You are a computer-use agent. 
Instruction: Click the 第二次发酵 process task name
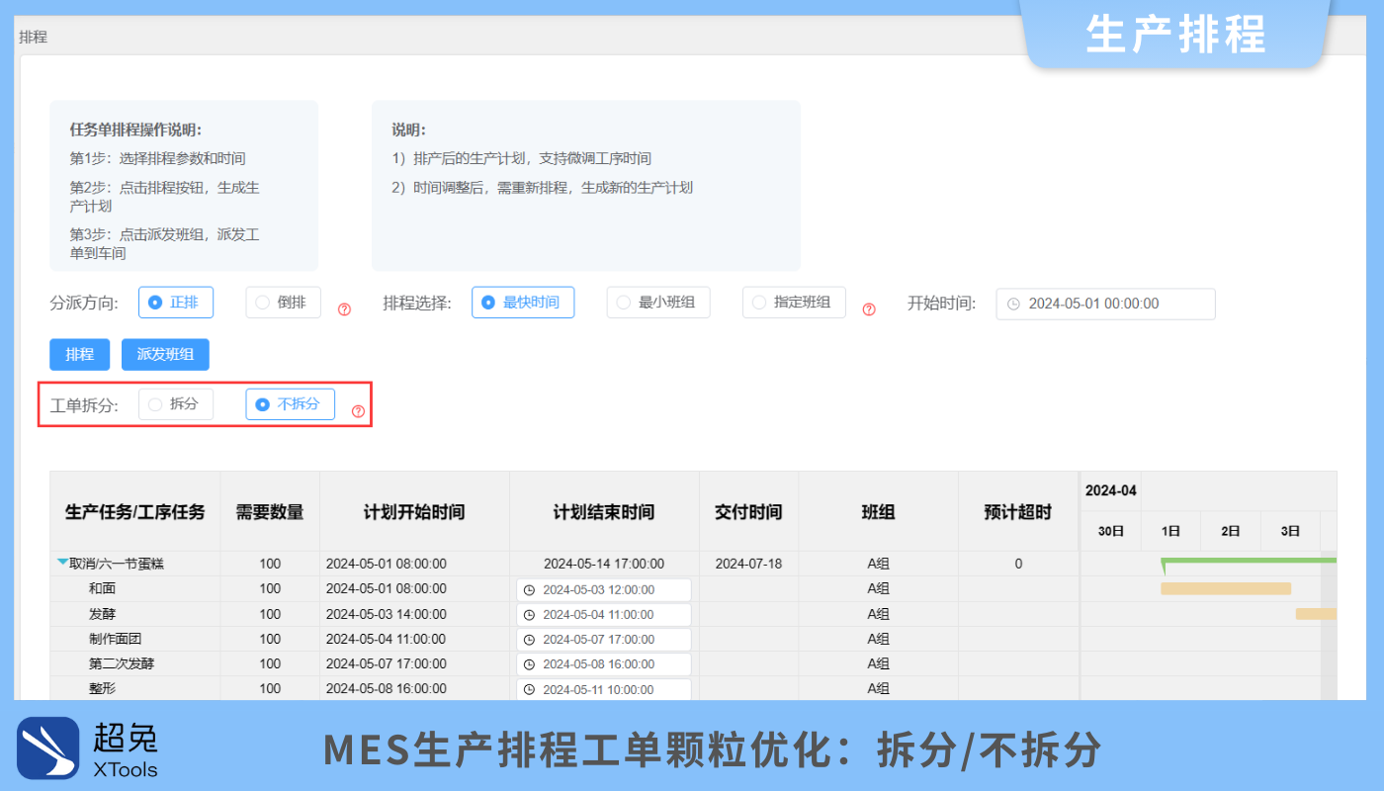122,663
